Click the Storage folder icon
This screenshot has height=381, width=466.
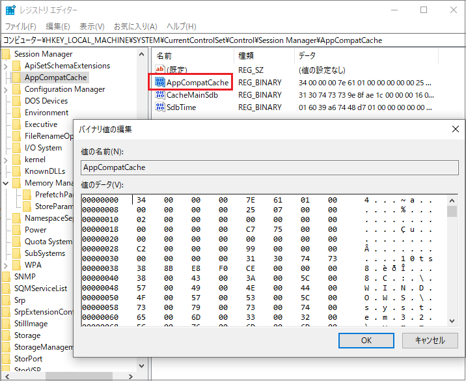tap(7, 335)
